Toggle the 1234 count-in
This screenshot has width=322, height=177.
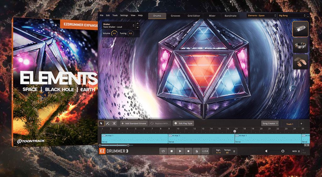pos(205,151)
